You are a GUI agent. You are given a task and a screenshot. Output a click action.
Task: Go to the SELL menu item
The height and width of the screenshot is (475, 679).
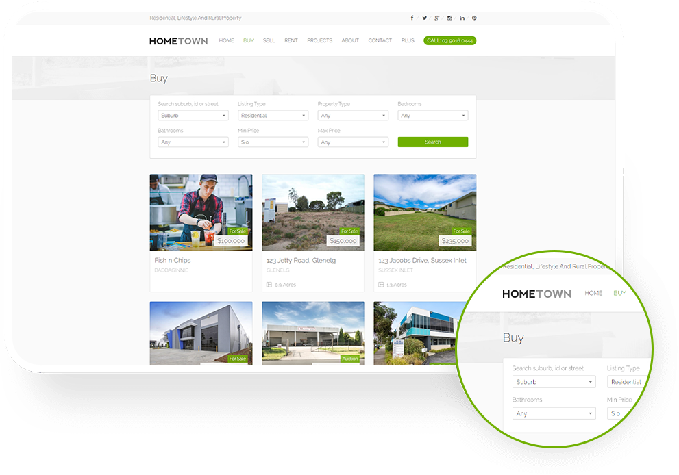tap(269, 41)
